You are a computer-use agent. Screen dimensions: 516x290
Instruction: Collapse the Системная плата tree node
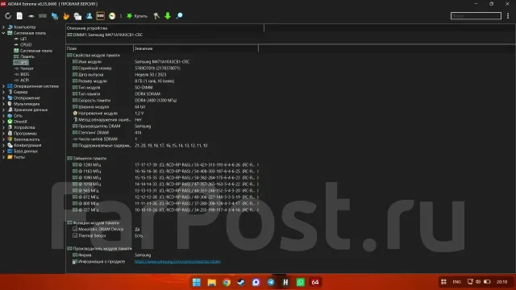[x=3, y=33]
